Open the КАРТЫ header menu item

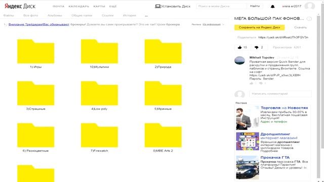[99, 7]
